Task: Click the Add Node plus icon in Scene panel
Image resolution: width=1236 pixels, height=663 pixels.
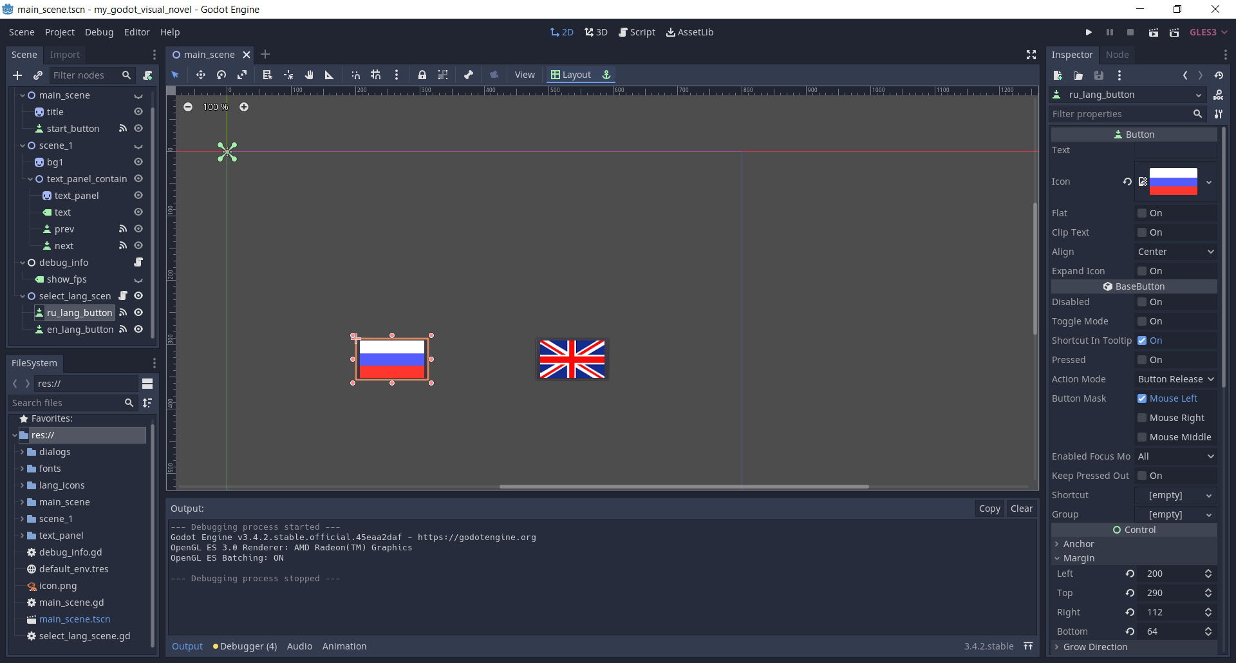Action: (17, 75)
